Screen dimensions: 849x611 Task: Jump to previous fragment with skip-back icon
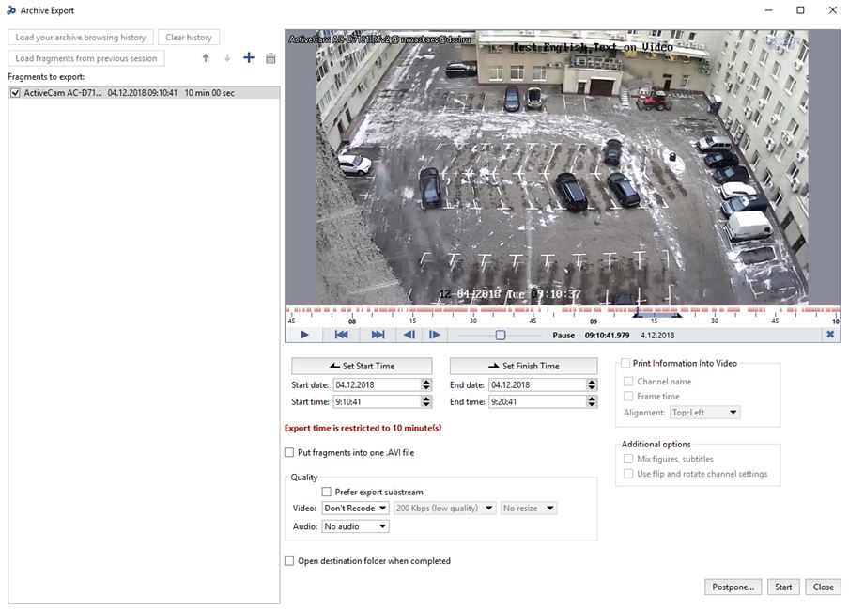342,335
